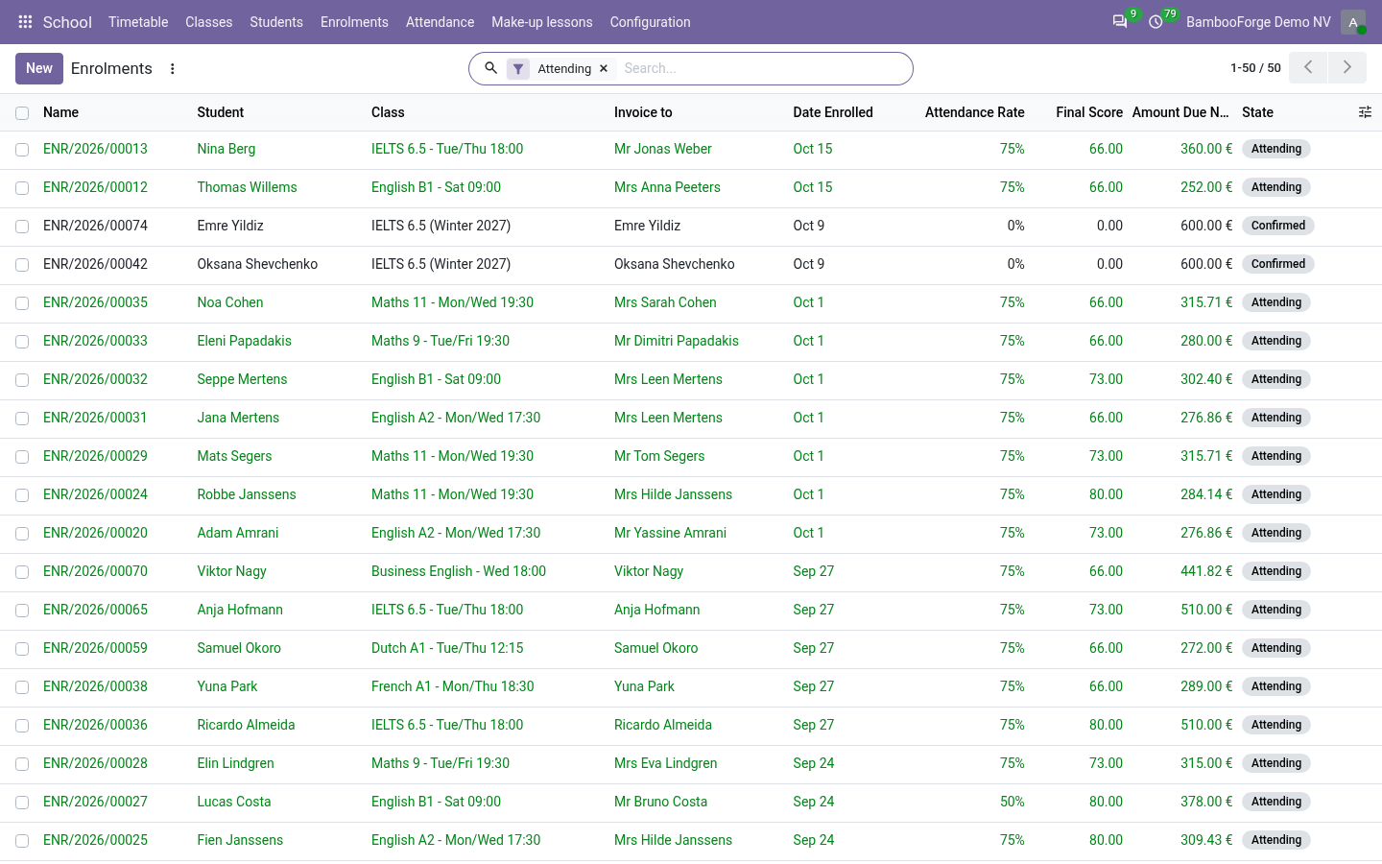Open the Timetable menu
Viewport: 1382px width, 864px height.
tap(138, 22)
